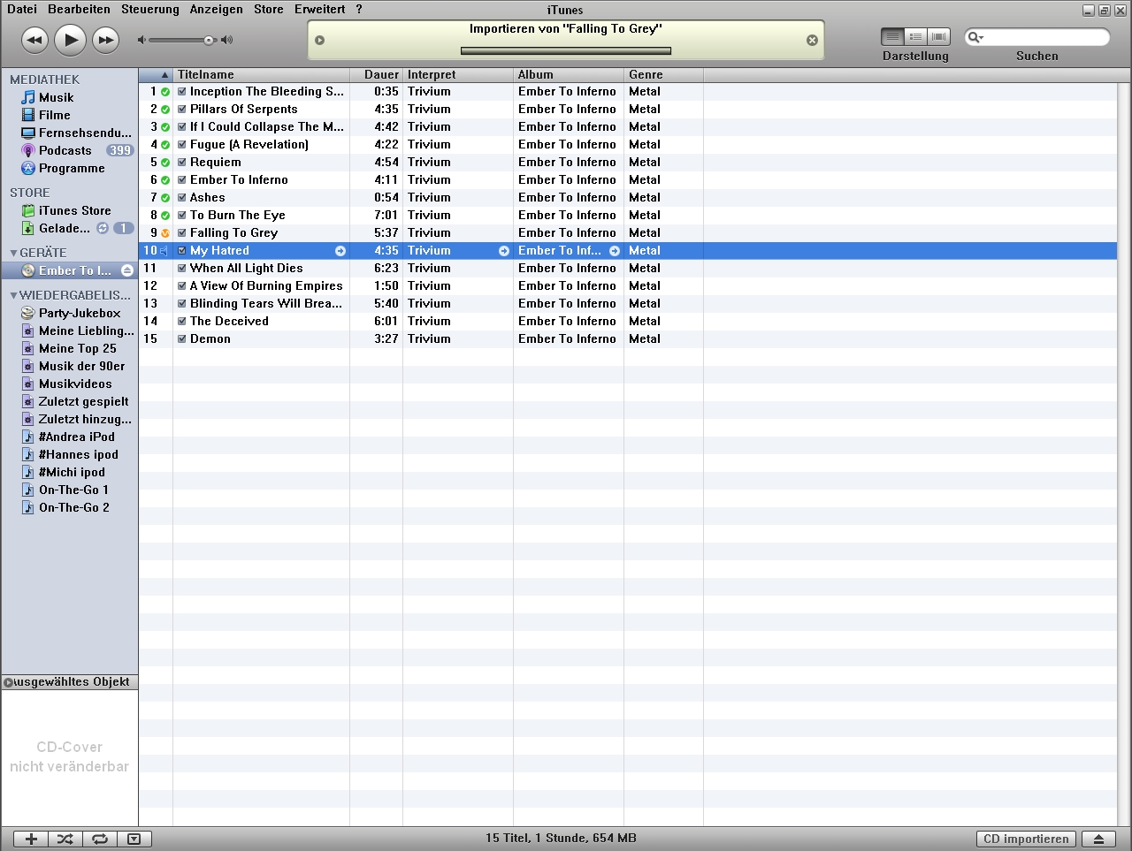
Task: Switch to grouped album view
Action: 916,36
